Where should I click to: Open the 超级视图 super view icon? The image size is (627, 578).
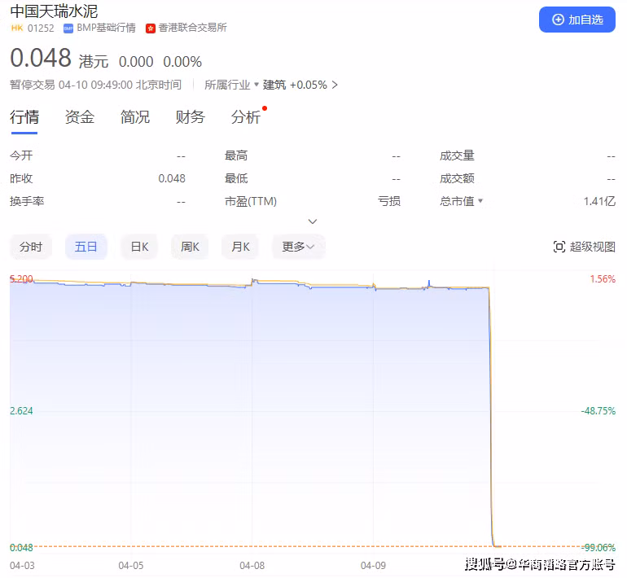(559, 247)
